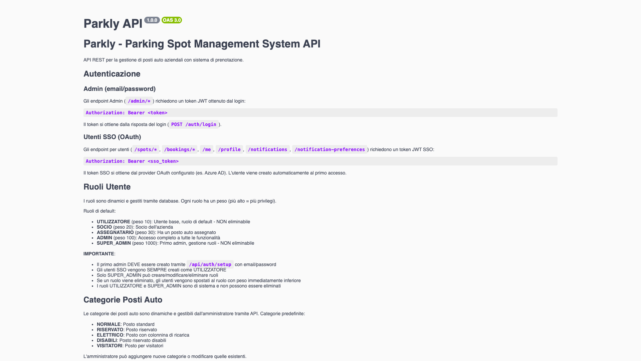The width and height of the screenshot is (641, 361).
Task: Click the OAS 3.0 badge
Action: pyautogui.click(x=172, y=20)
